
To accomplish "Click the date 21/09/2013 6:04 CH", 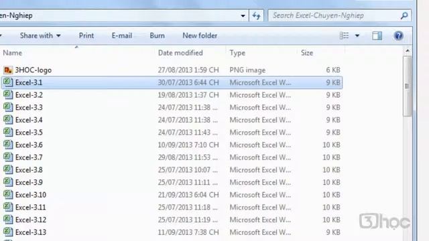I will point(188,195).
